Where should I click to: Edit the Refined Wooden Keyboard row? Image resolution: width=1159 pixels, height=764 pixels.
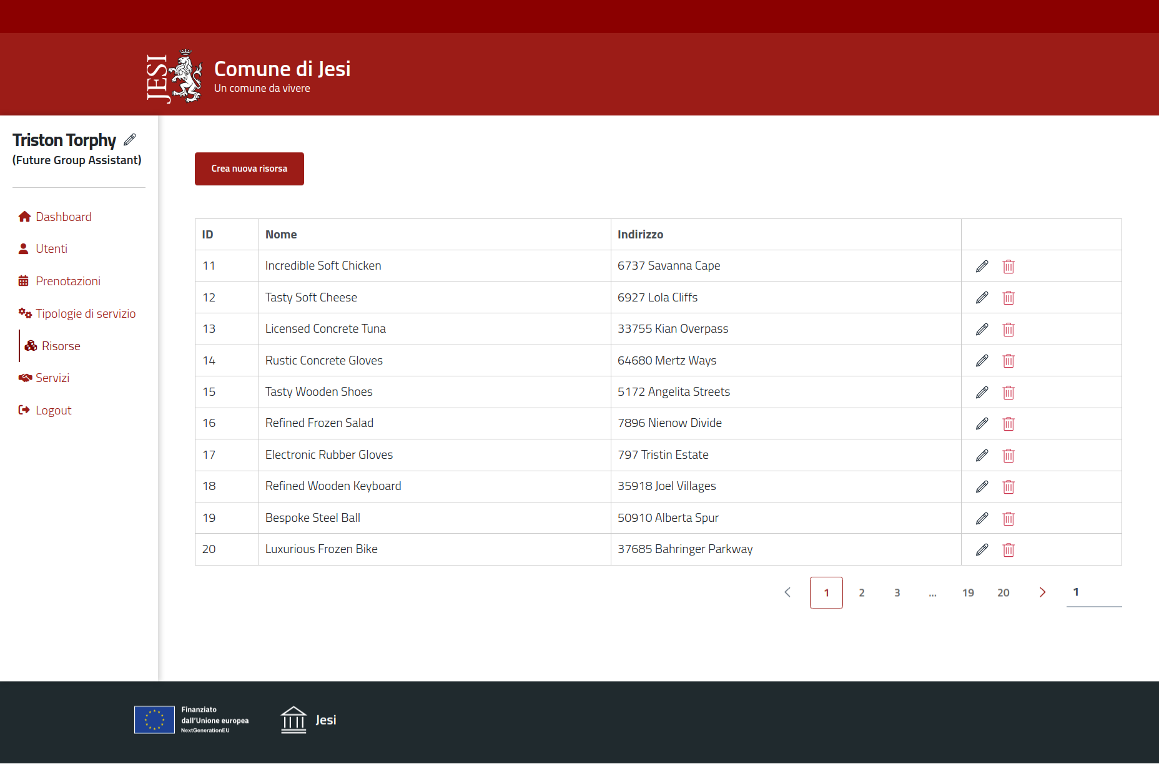point(982,487)
